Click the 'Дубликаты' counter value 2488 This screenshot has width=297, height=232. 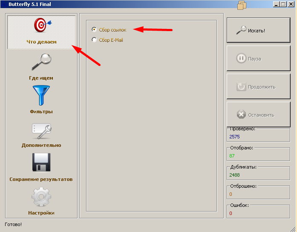tap(235, 175)
